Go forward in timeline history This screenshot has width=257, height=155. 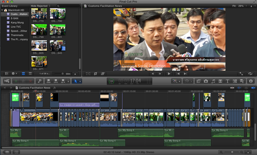click(11, 87)
